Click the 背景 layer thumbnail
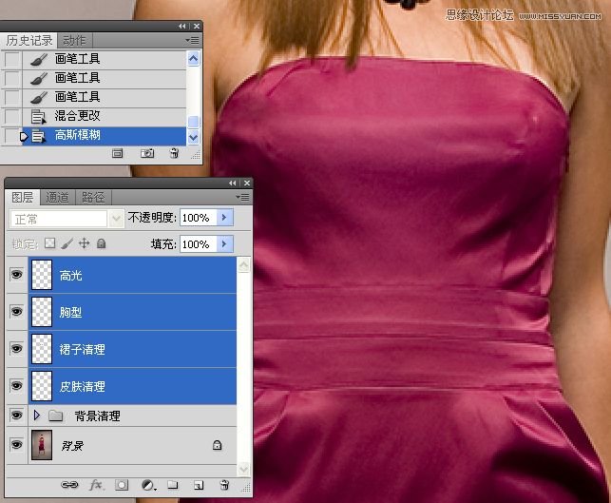This screenshot has width=611, height=503. click(42, 445)
